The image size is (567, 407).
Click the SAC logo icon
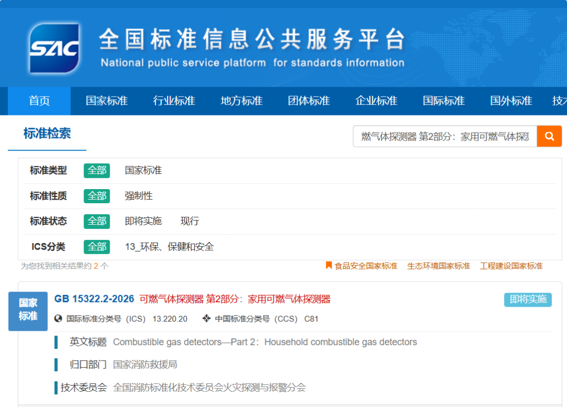pyautogui.click(x=55, y=48)
